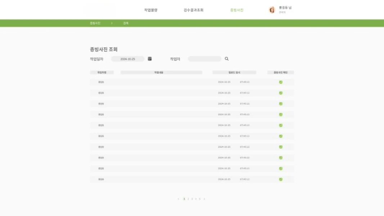Open the green photo check icon in the second row

tap(281, 93)
